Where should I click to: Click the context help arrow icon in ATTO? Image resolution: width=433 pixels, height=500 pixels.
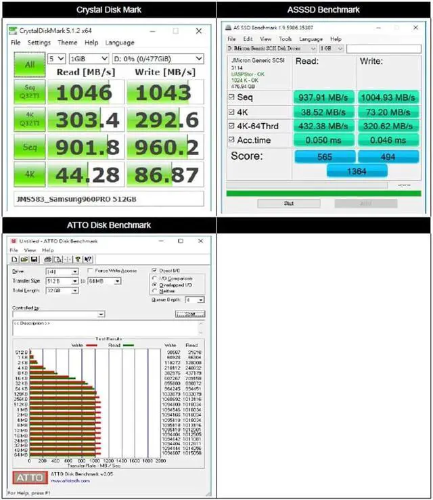click(88, 258)
